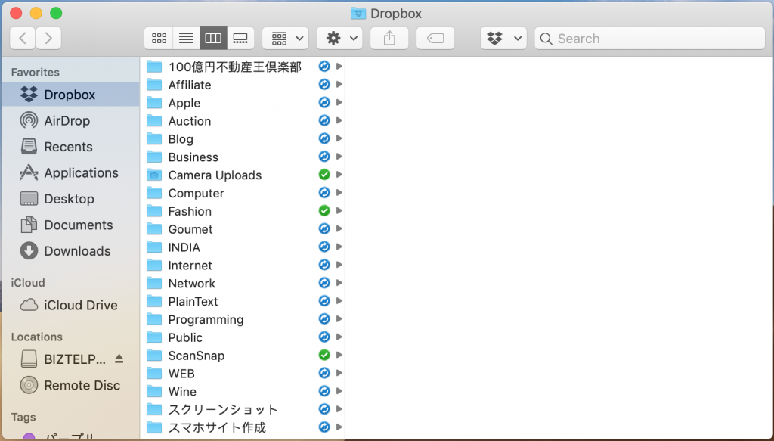The image size is (774, 441).
Task: Select the BIZTELP... volume in Locations
Action: click(70, 359)
